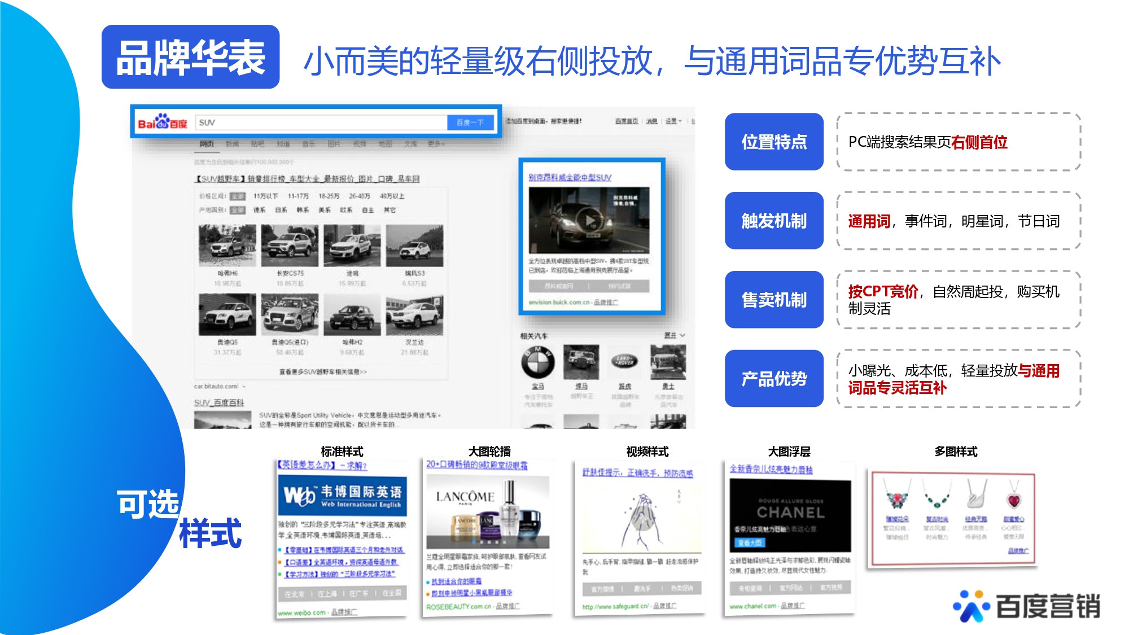Click the red heart necklace image
This screenshot has width=1129, height=635.
pos(1014,498)
